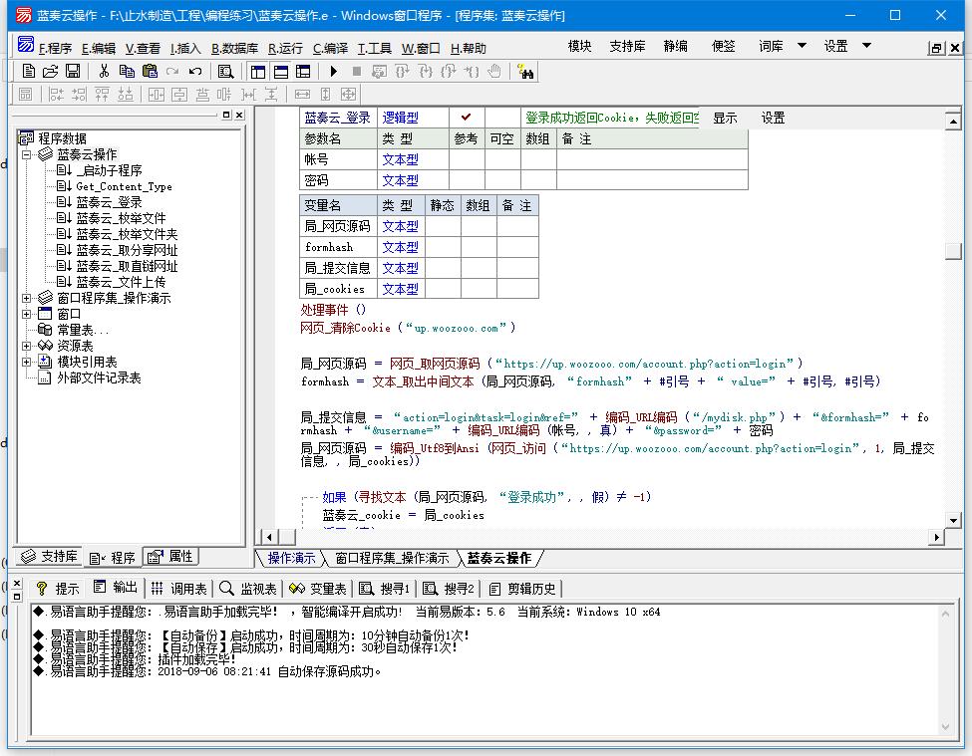The height and width of the screenshot is (756, 972).
Task: Open the 监视表 tab
Action: [x=248, y=589]
